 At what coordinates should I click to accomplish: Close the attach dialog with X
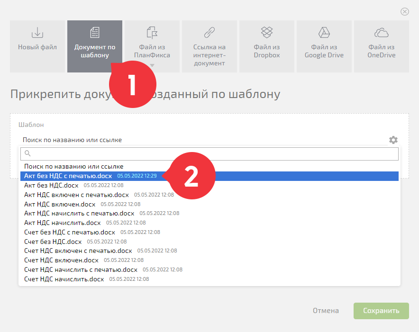[405, 11]
